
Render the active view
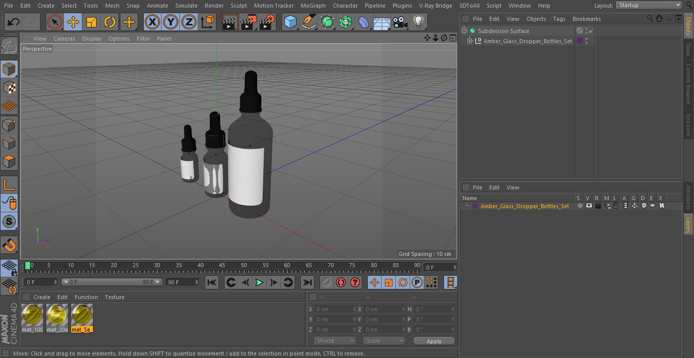click(230, 22)
